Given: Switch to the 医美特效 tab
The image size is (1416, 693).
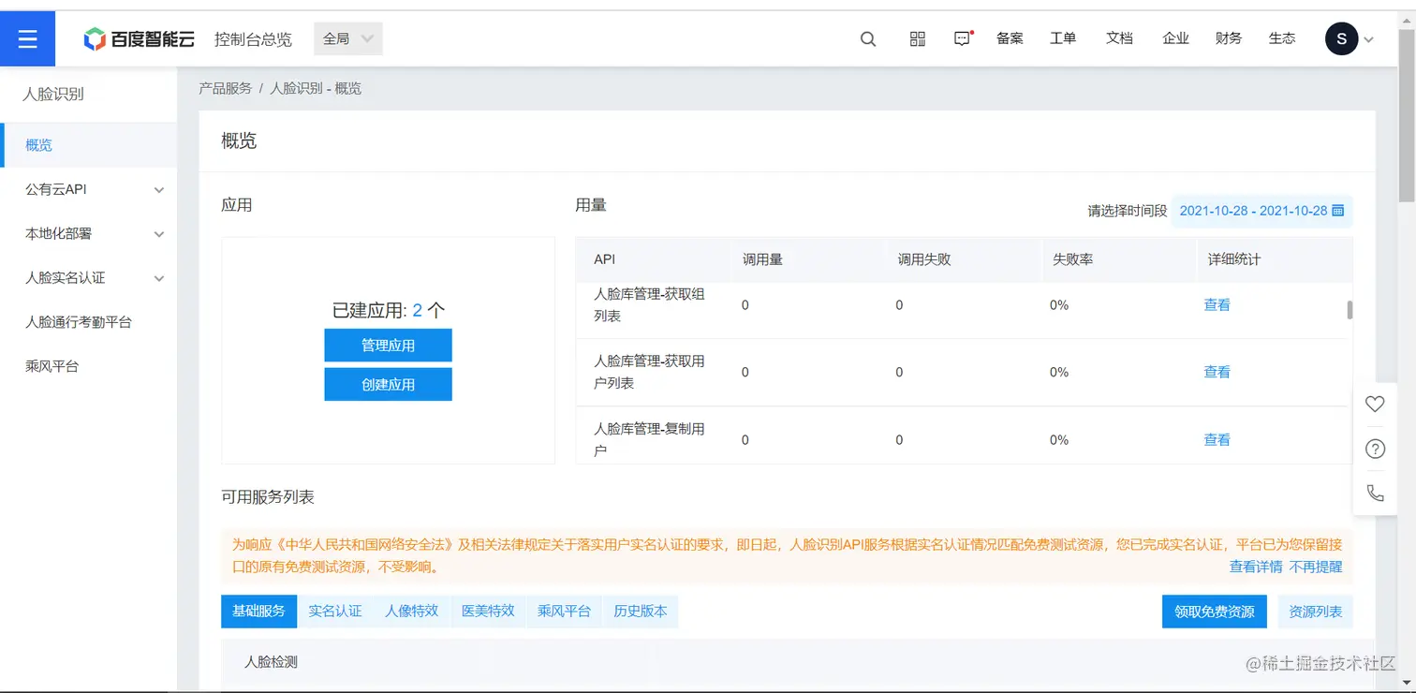Looking at the screenshot, I should click(488, 612).
